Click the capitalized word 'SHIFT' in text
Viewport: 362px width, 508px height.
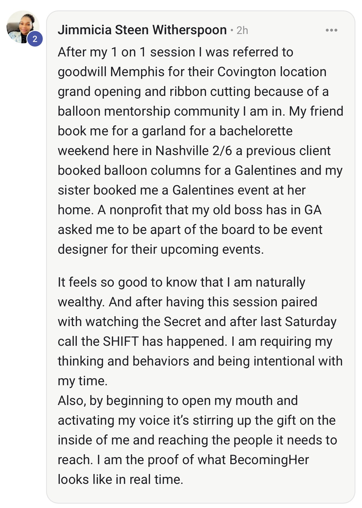click(x=120, y=341)
